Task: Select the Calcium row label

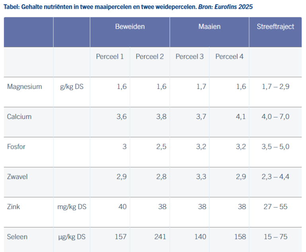Action: pyautogui.click(x=19, y=117)
